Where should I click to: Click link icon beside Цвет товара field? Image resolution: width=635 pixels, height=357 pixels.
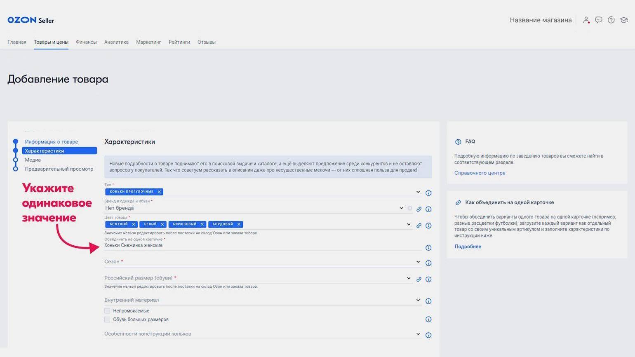pos(419,225)
